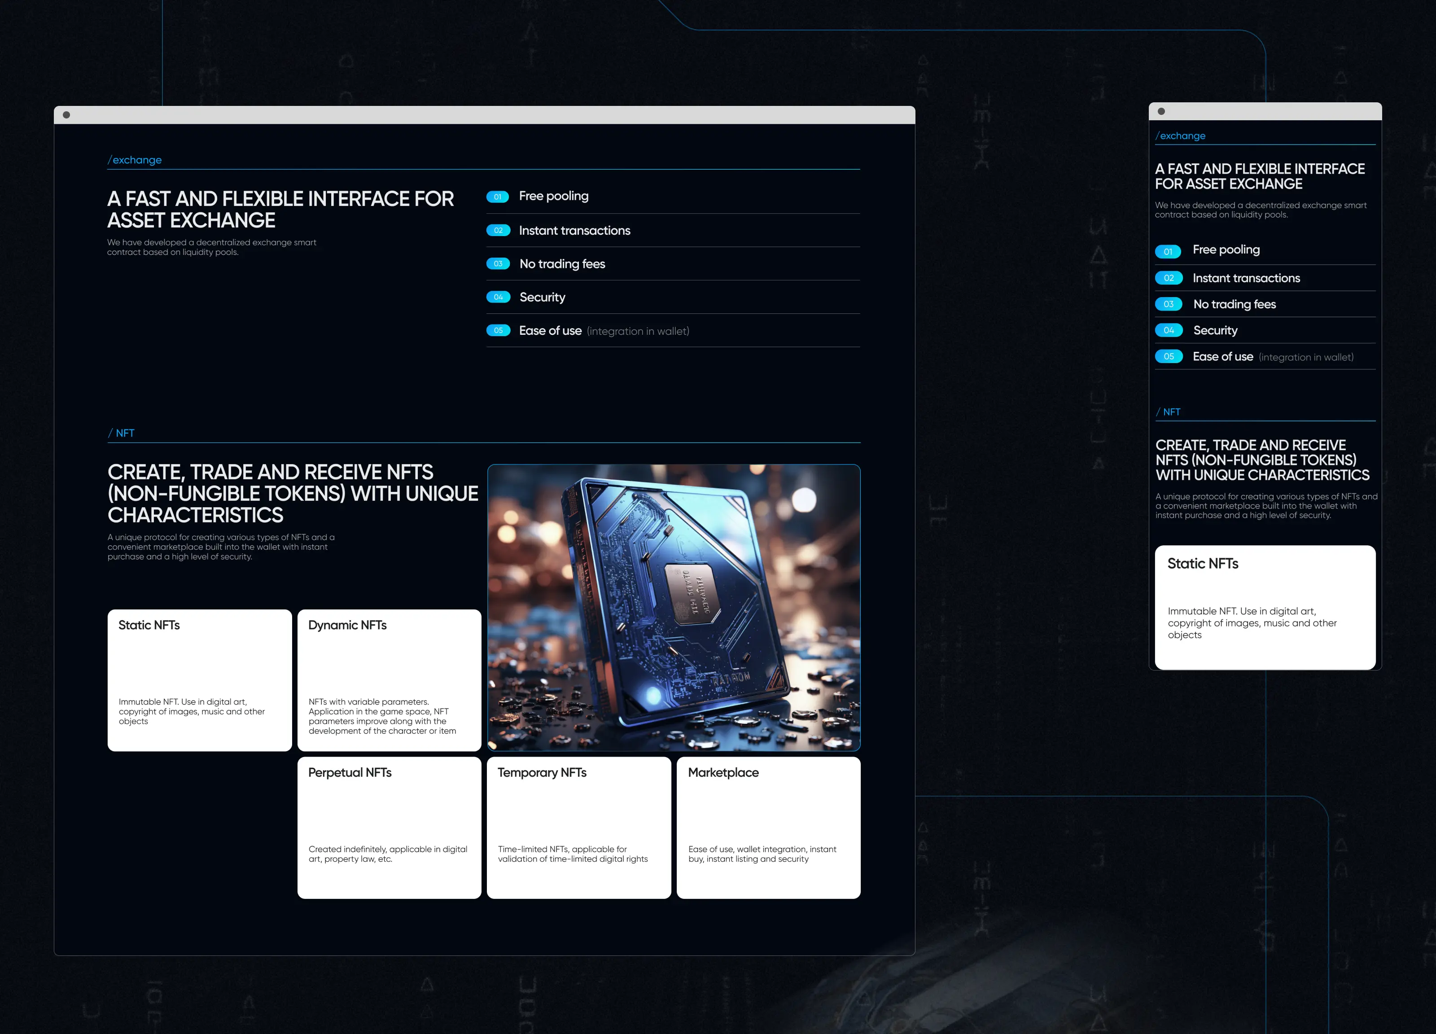This screenshot has height=1034, width=1436.
Task: Click the mobile view /exchange label
Action: click(x=1181, y=136)
